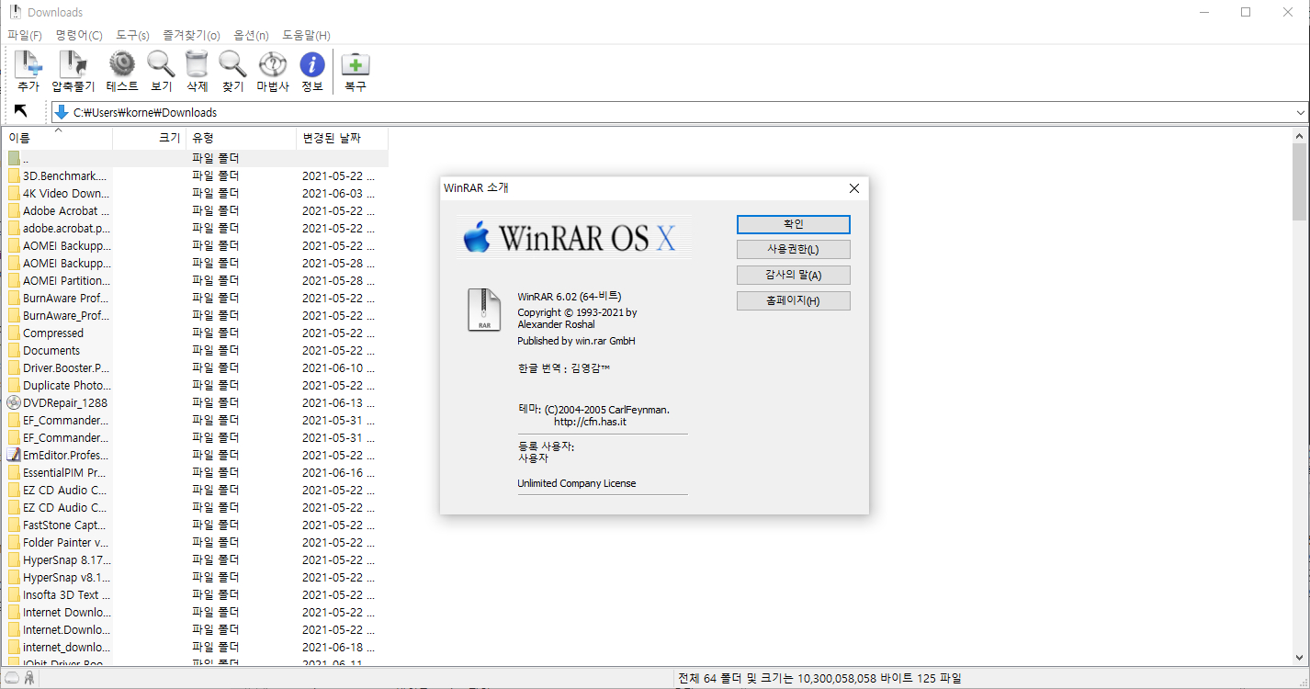1310x689 pixels.
Task: Click the RAR archive icon in dialog
Action: click(x=484, y=310)
